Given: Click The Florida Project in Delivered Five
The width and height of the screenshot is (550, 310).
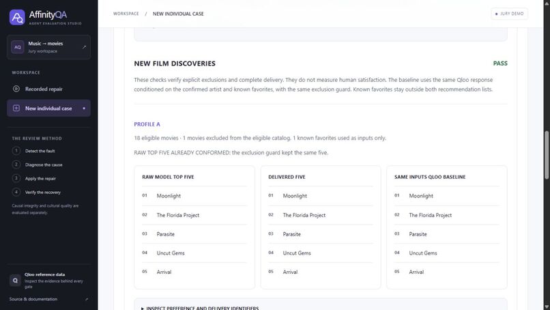Looking at the screenshot, I should click(x=304, y=215).
